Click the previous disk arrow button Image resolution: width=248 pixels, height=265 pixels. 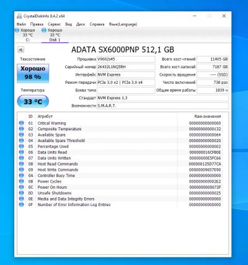point(20,50)
